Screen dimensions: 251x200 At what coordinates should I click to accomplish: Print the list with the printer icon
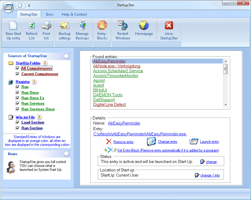tap(46, 25)
